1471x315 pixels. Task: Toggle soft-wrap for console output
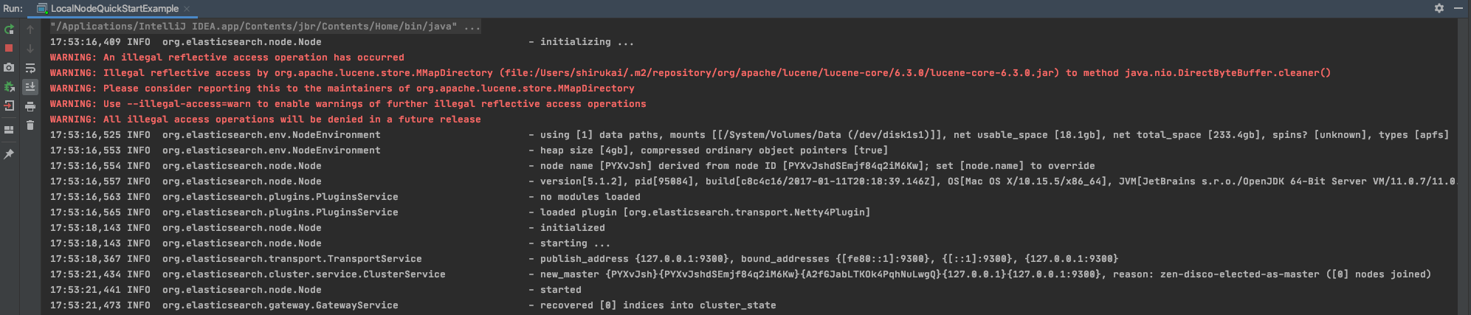(x=30, y=68)
